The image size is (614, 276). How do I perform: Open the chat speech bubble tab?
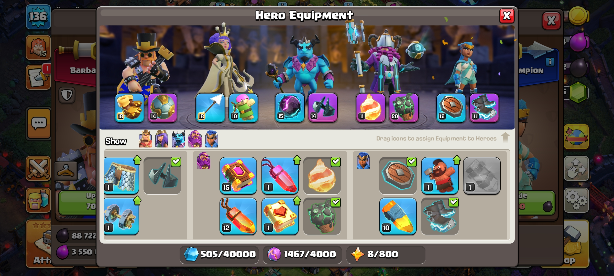point(39,123)
